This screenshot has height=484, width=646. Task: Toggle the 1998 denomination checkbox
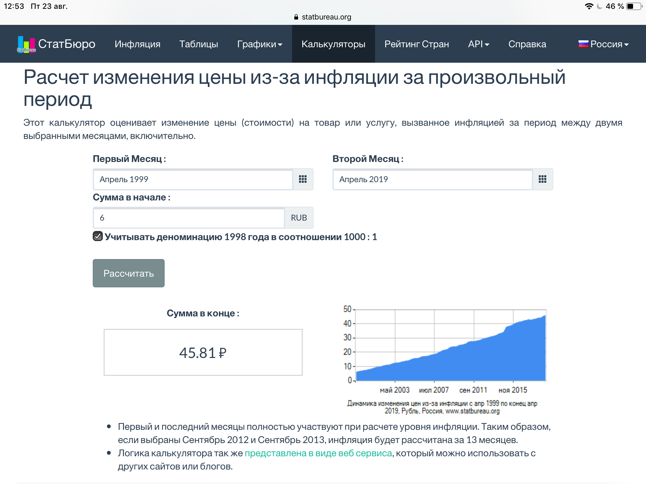click(x=98, y=236)
